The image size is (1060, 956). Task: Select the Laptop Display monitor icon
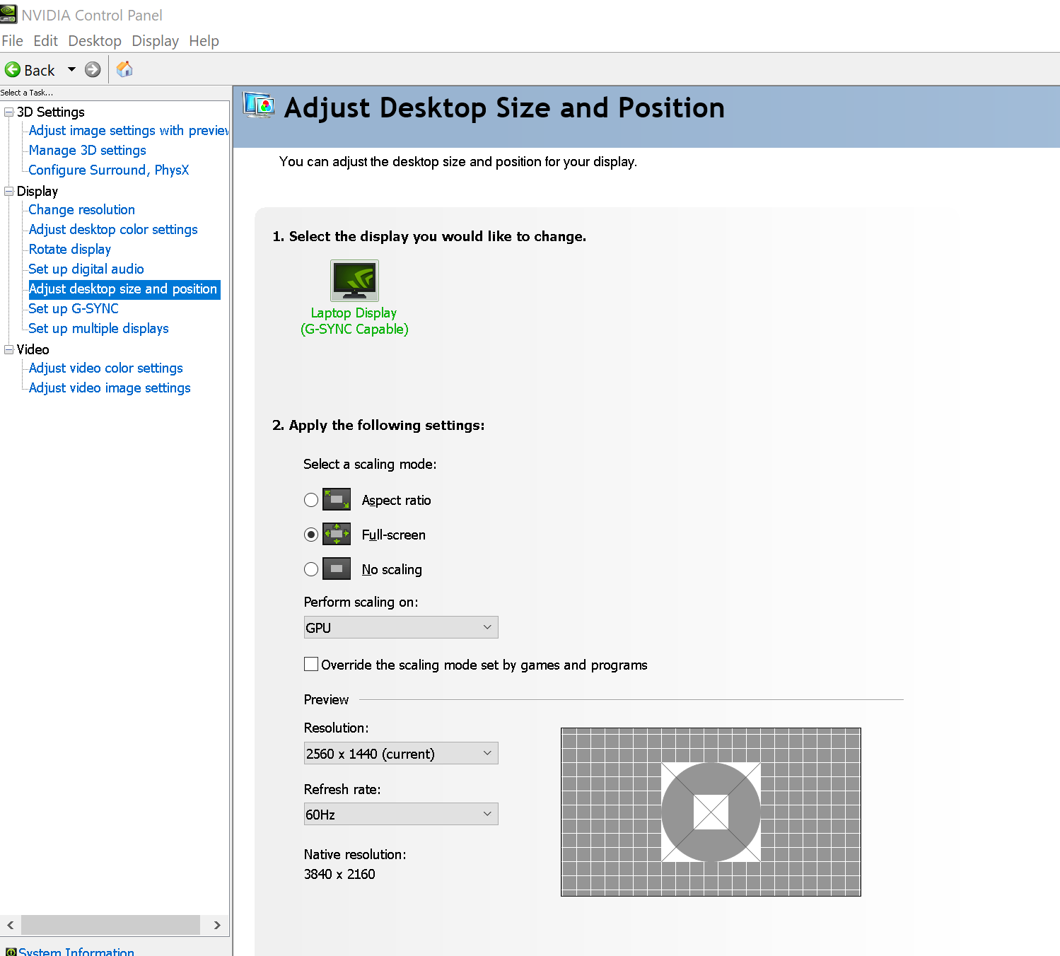[x=354, y=280]
